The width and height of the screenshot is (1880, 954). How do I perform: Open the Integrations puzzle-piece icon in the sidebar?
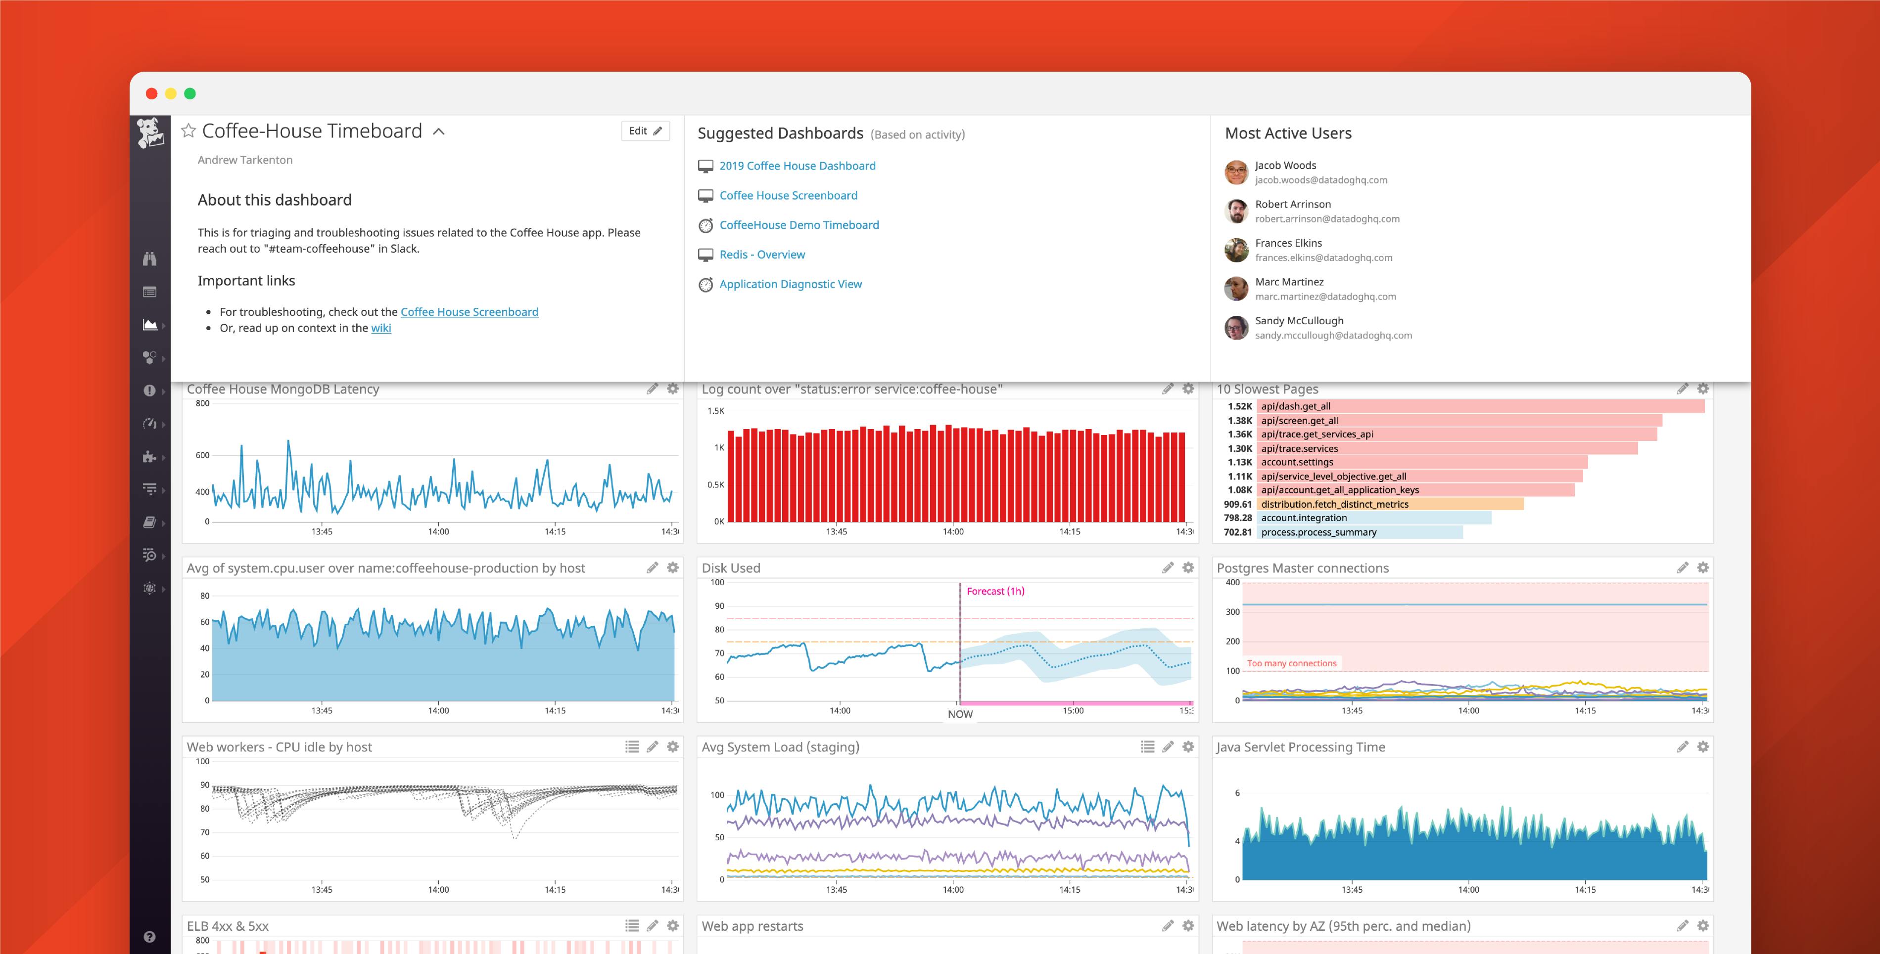tap(149, 456)
